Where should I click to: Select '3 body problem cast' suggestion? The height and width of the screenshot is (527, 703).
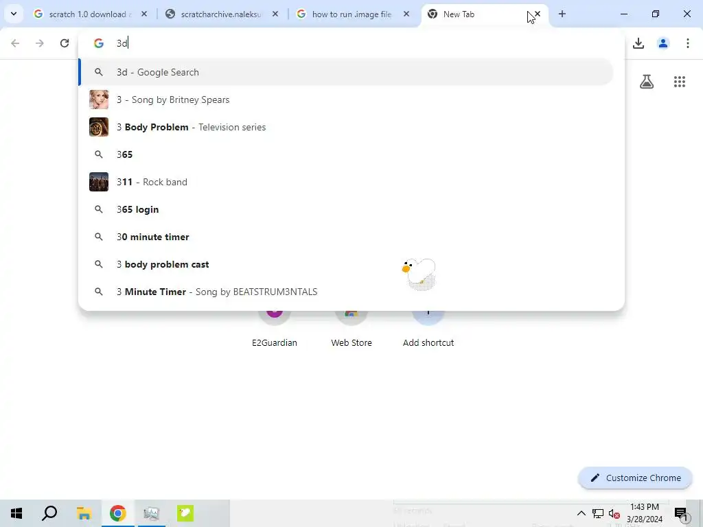(346, 264)
